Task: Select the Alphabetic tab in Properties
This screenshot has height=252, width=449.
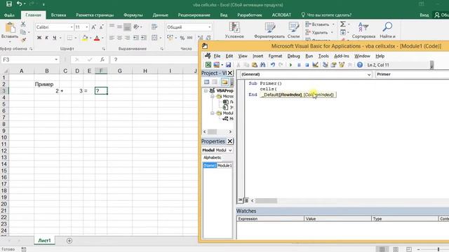Action: click(212, 157)
